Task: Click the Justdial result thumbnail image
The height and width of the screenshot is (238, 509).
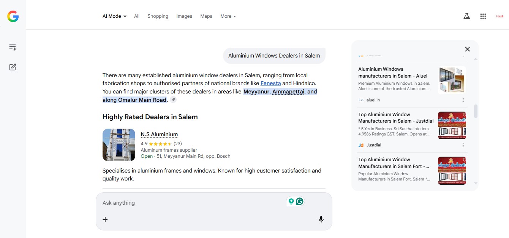Action: [x=452, y=126]
